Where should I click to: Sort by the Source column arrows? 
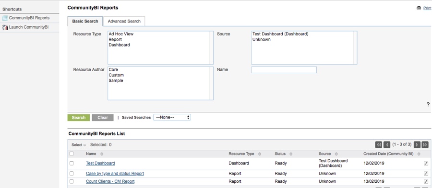pyautogui.click(x=336, y=154)
